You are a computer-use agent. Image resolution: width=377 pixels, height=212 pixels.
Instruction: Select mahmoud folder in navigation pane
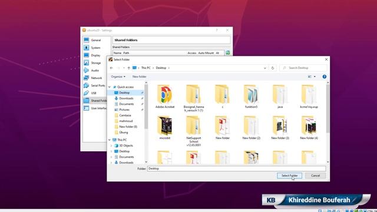pos(125,121)
